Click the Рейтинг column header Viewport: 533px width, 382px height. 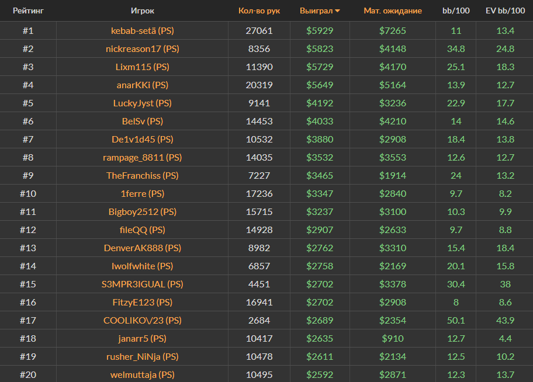(28, 11)
